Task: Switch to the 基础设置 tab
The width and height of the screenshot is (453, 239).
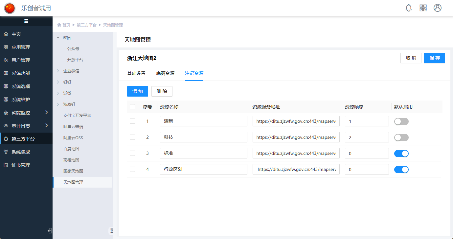Action: (136, 73)
